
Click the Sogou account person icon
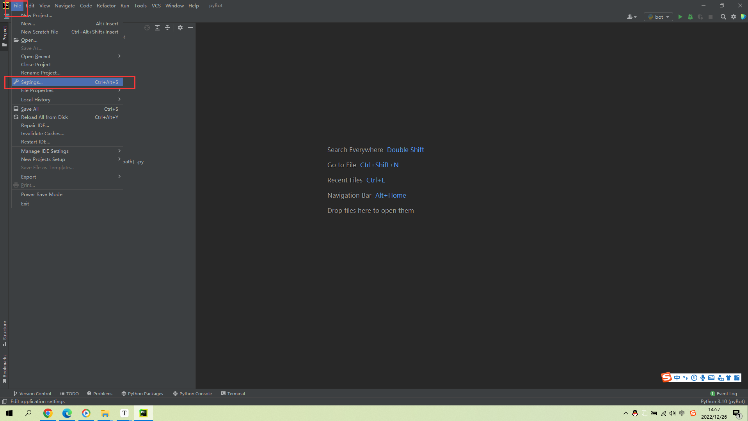pyautogui.click(x=720, y=378)
